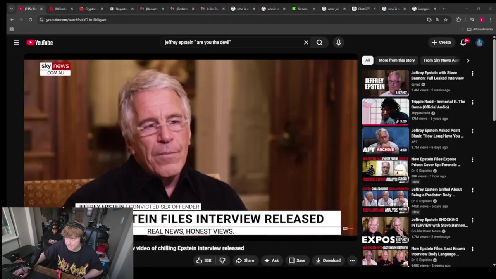496x279 pixels.
Task: Go to the YouTube home logo
Action: tap(40, 43)
